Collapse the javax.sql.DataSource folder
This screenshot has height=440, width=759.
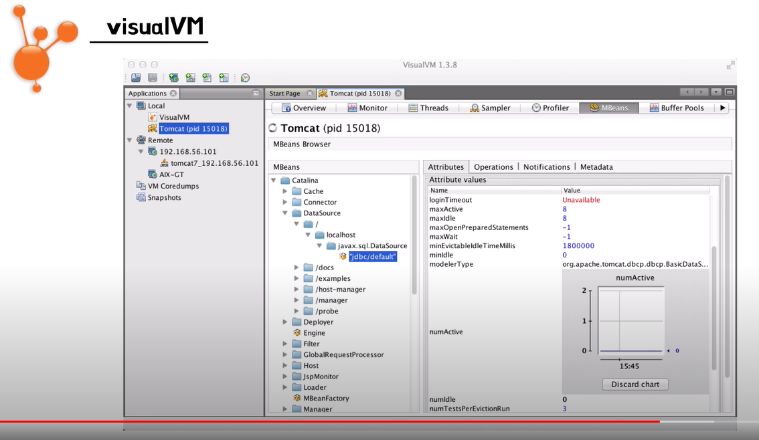319,245
